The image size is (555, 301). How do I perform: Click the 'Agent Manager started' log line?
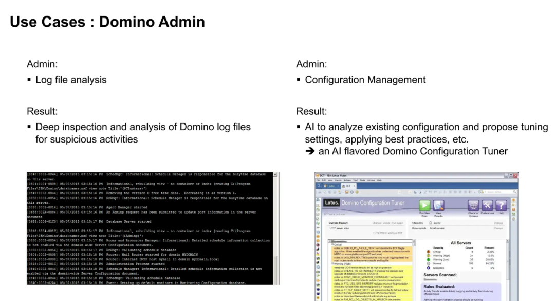(x=127, y=207)
